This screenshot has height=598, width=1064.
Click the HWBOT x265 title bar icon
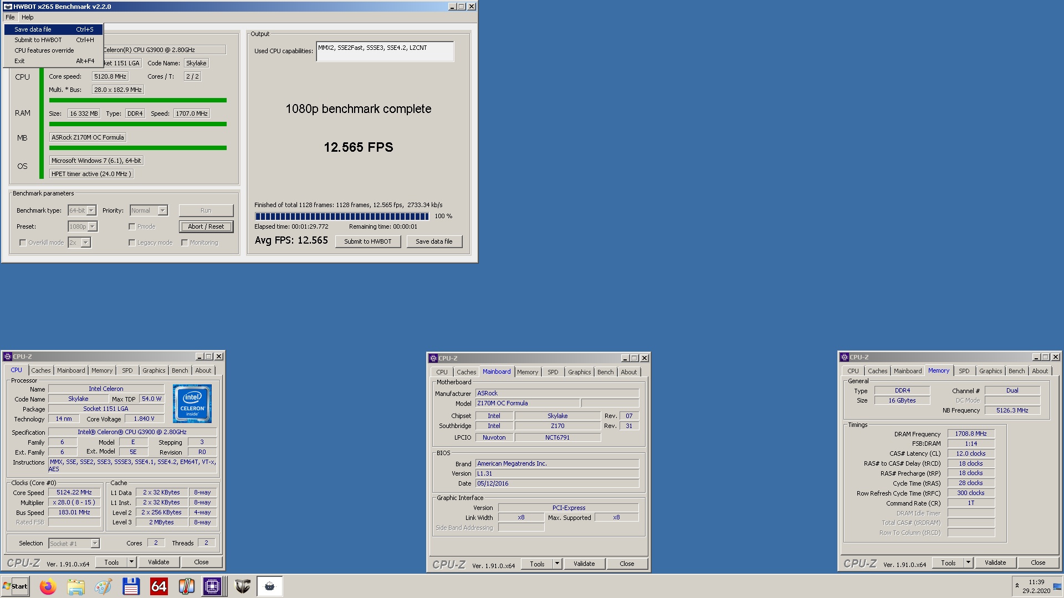tap(8, 7)
